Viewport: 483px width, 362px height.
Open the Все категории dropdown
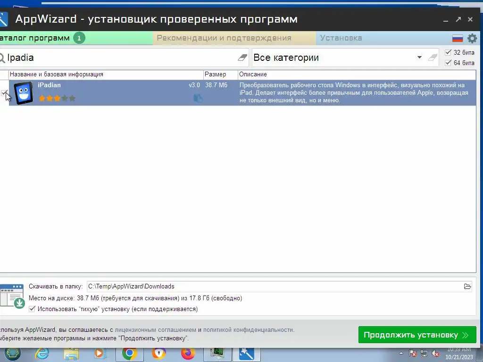[x=419, y=57]
